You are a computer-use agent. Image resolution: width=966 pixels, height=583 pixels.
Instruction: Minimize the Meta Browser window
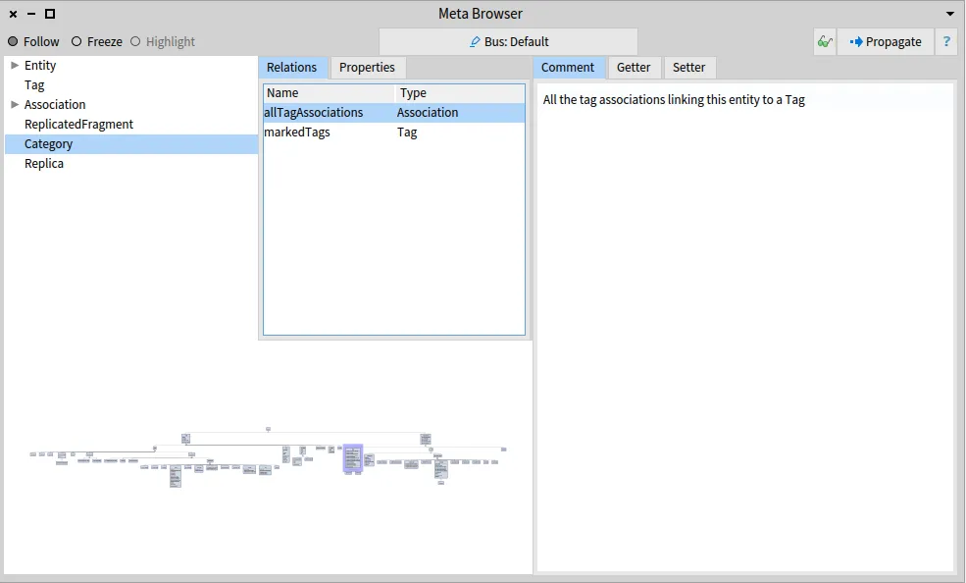point(31,14)
